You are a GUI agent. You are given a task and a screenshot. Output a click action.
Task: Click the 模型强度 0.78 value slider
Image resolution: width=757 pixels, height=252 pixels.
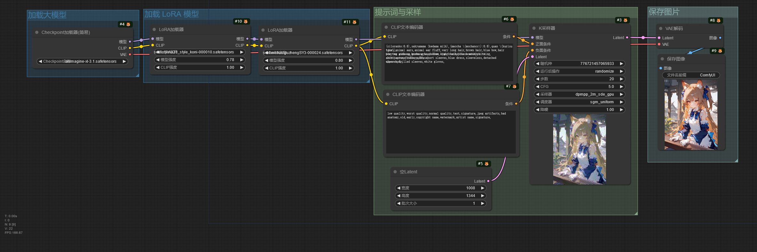coord(200,60)
